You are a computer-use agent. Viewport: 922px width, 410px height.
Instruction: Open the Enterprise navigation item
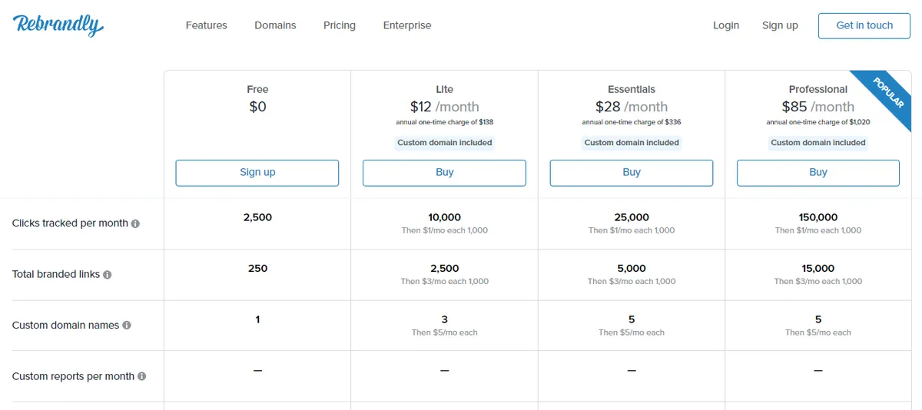[x=406, y=25]
